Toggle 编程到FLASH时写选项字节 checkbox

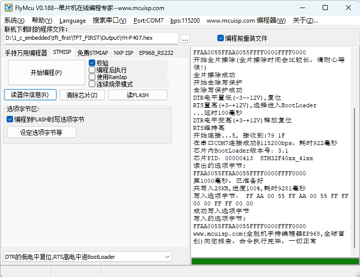(10, 119)
